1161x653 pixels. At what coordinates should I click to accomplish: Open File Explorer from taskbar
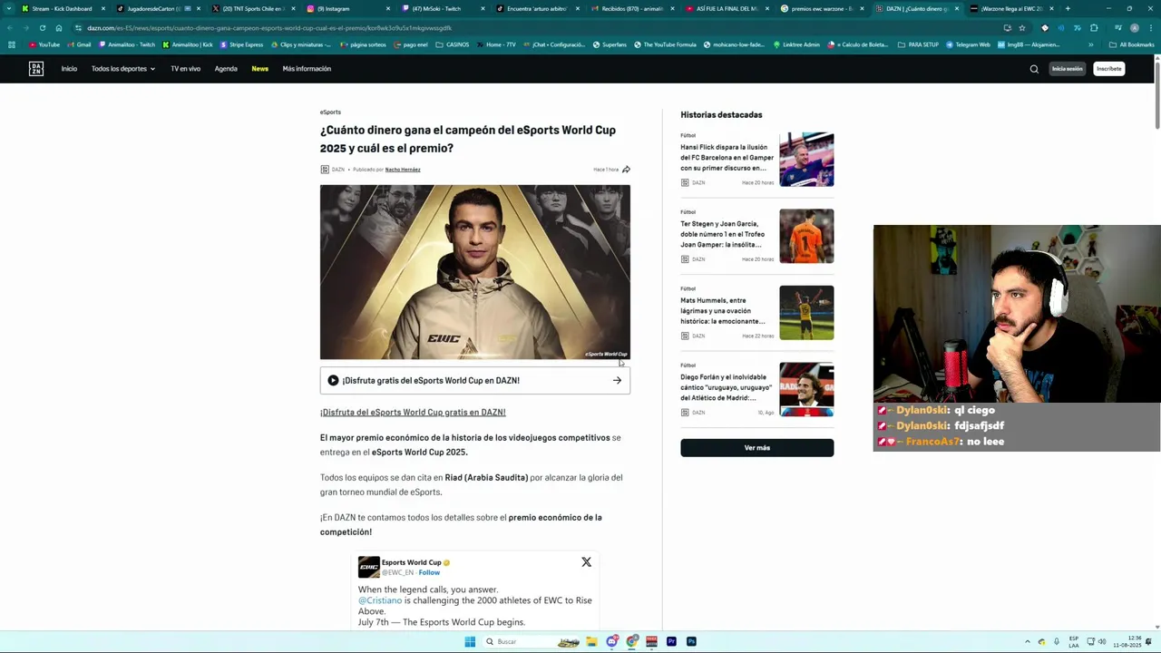click(x=591, y=641)
